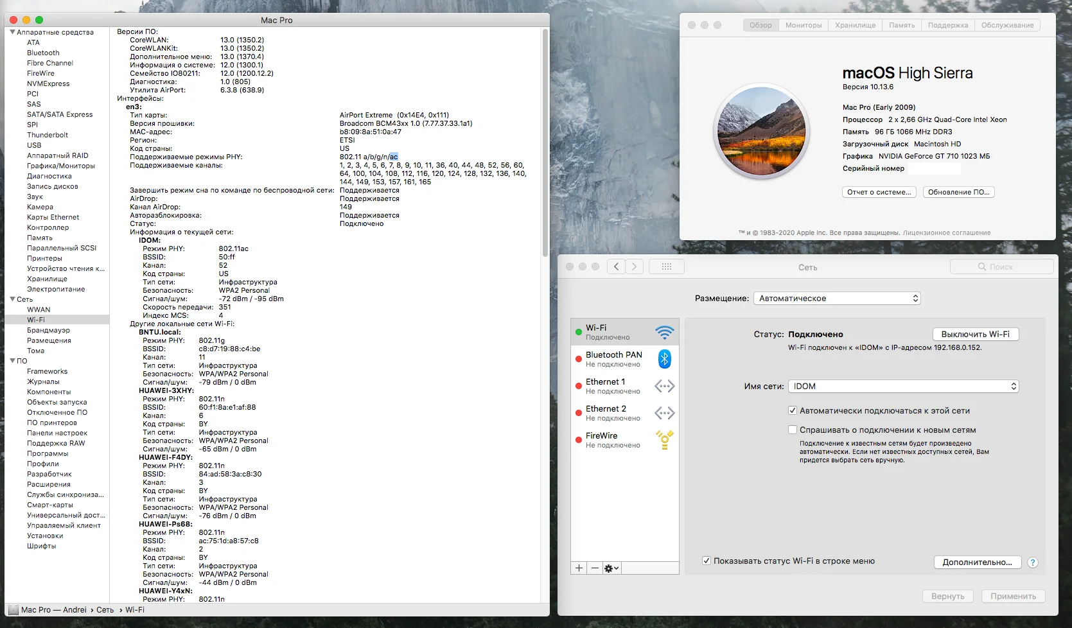1072x628 pixels.
Task: Switch to the Обслуживание tab
Action: click(x=1007, y=25)
